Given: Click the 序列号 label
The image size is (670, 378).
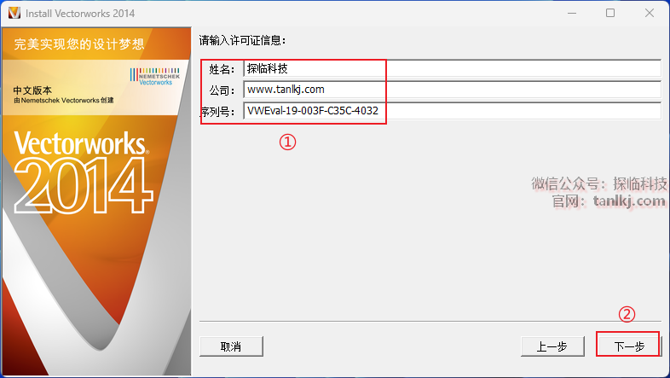Looking at the screenshot, I should pyautogui.click(x=218, y=112).
